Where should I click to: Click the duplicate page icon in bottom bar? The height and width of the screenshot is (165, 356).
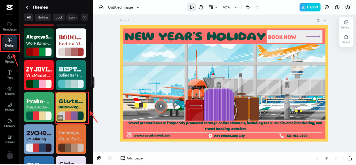point(99,158)
